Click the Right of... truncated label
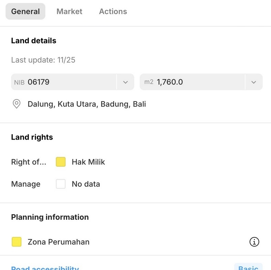271x270 pixels. (29, 162)
